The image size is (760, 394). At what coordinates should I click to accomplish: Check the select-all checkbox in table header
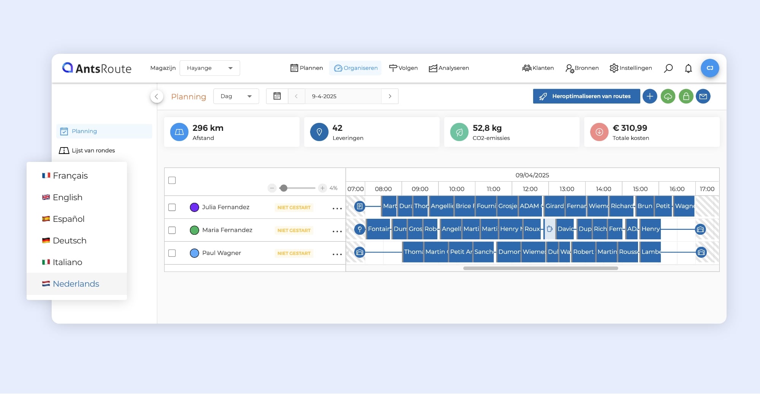[x=172, y=181]
